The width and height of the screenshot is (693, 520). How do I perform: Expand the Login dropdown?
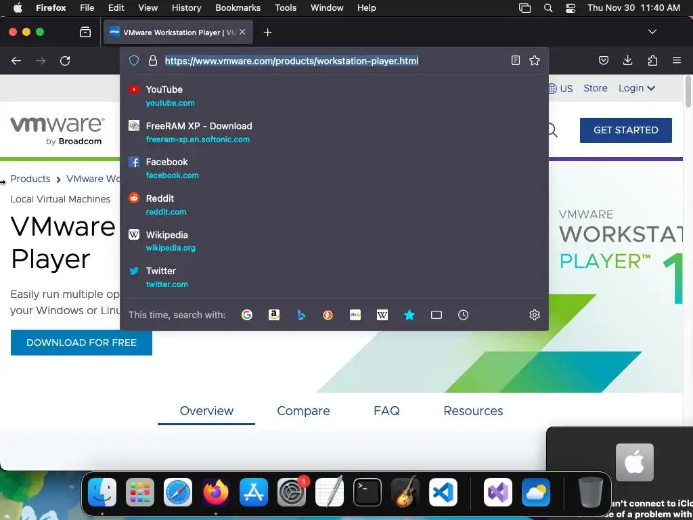(636, 88)
